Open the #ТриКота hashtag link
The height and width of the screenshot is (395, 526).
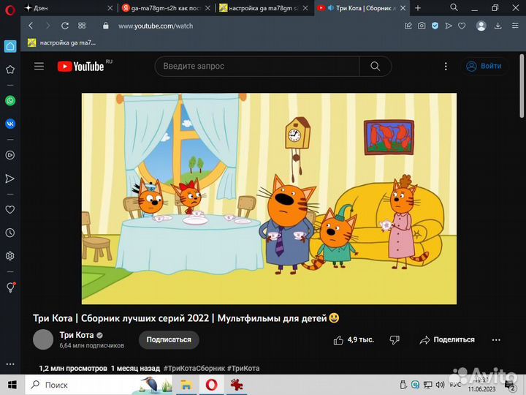pyautogui.click(x=243, y=369)
